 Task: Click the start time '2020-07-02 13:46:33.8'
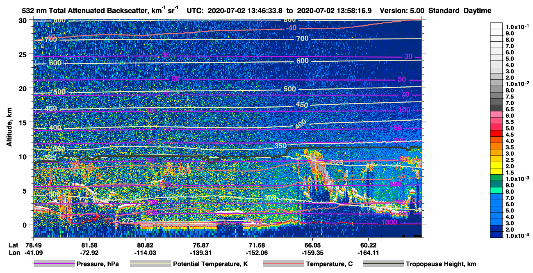[245, 11]
